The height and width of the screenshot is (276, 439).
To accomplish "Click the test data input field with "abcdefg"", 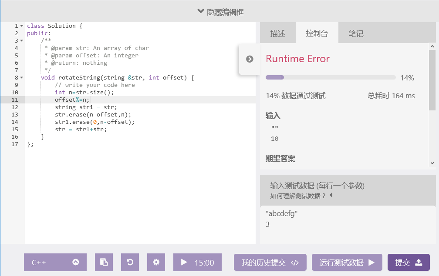I will 348,225.
